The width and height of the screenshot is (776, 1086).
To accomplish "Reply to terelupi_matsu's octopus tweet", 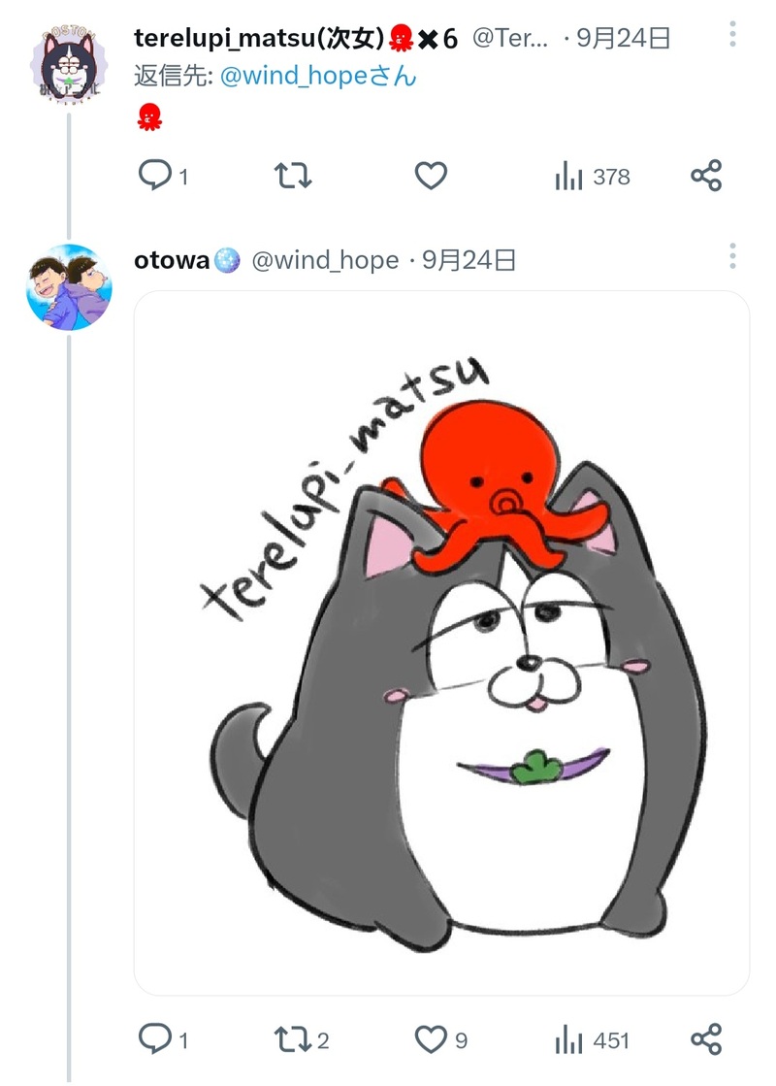I will [155, 176].
